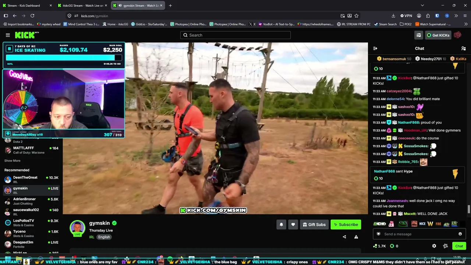This screenshot has width=471, height=265.
Task: Go back in the browser
Action: [15, 16]
